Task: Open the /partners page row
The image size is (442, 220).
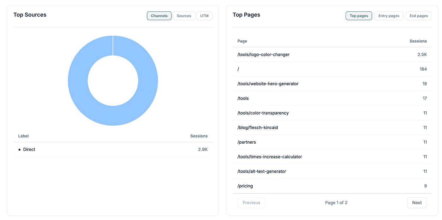Action: (332, 142)
